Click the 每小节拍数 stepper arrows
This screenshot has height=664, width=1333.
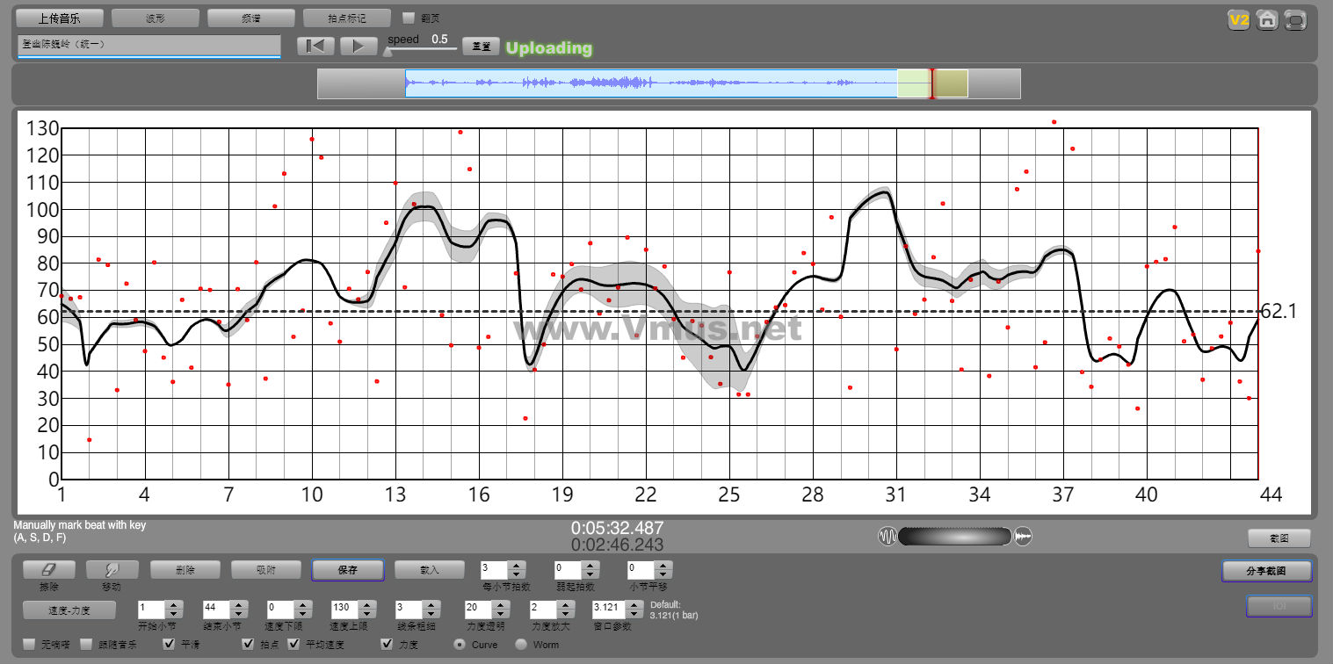point(517,570)
